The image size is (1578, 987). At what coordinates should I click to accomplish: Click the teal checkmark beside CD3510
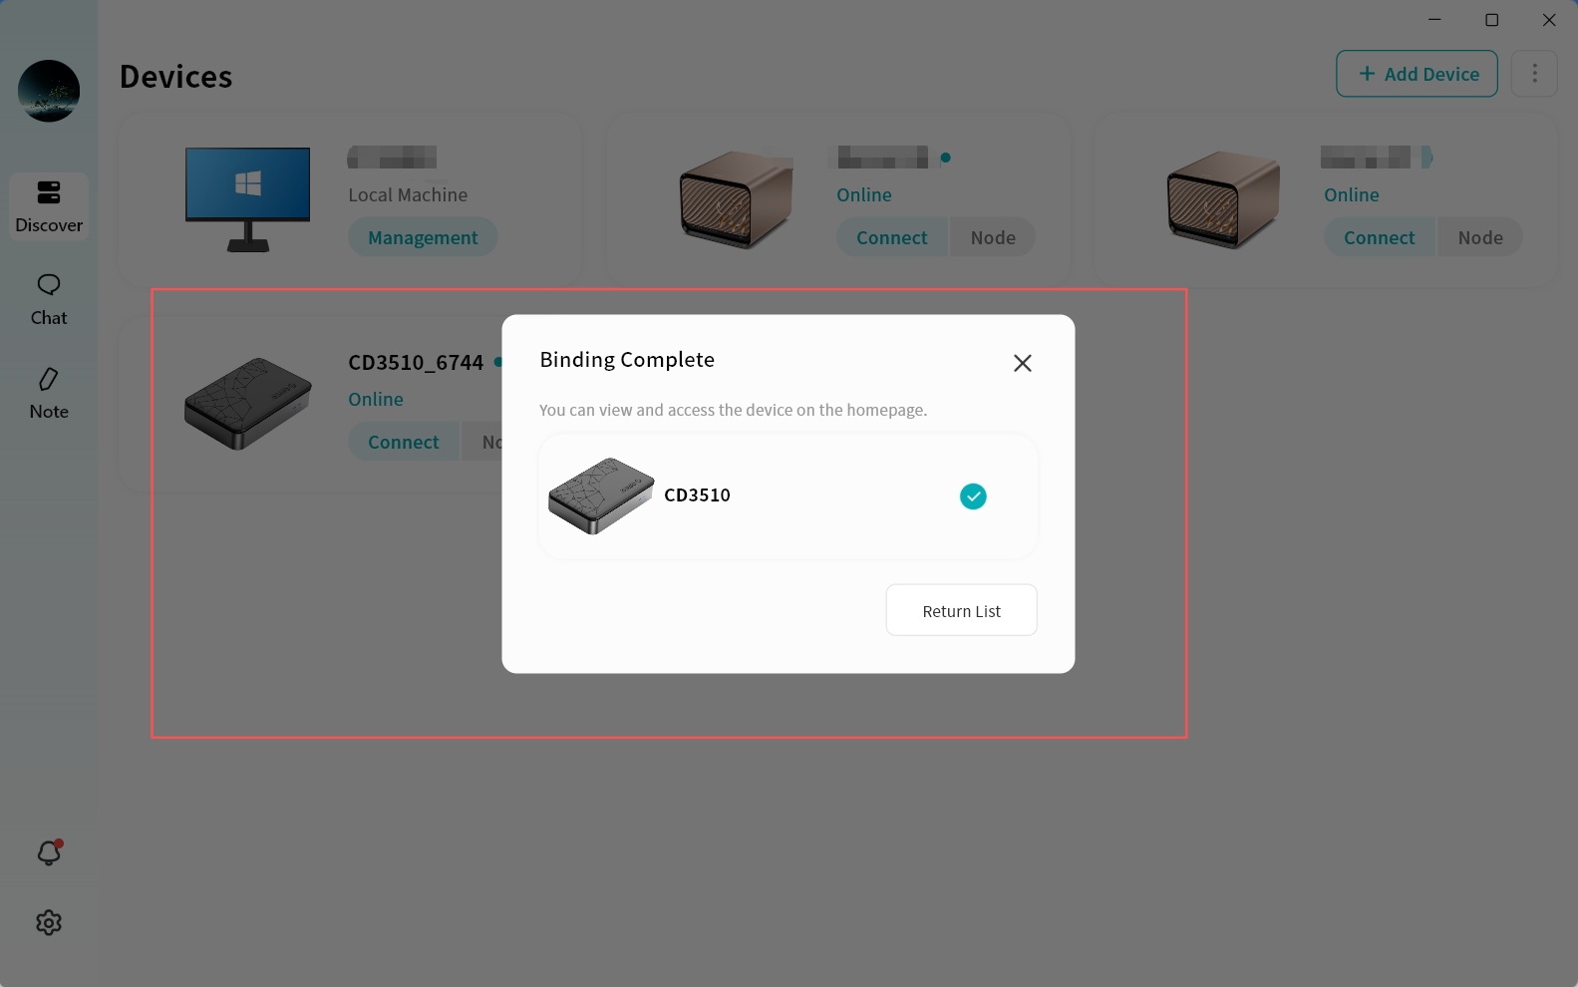pyautogui.click(x=973, y=496)
